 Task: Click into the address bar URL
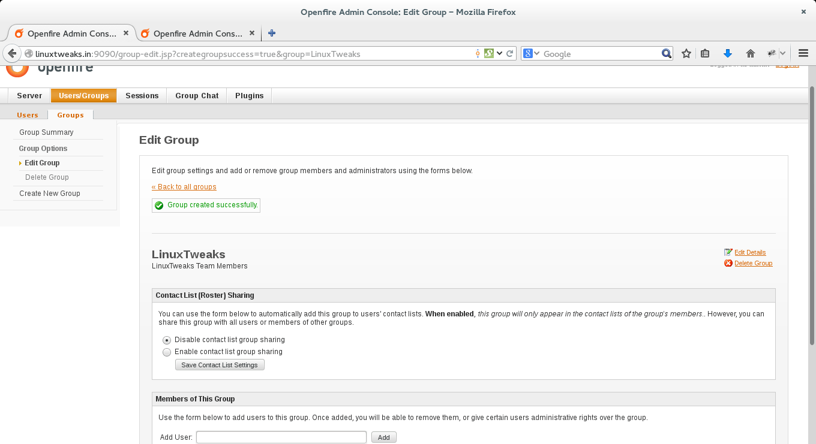coord(253,54)
